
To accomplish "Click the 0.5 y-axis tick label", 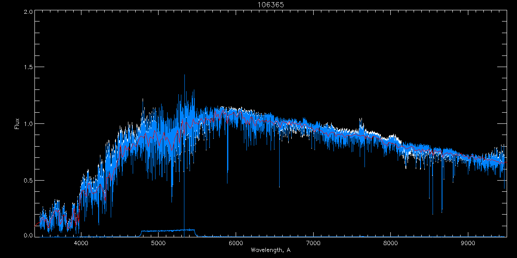I will 28,180.
